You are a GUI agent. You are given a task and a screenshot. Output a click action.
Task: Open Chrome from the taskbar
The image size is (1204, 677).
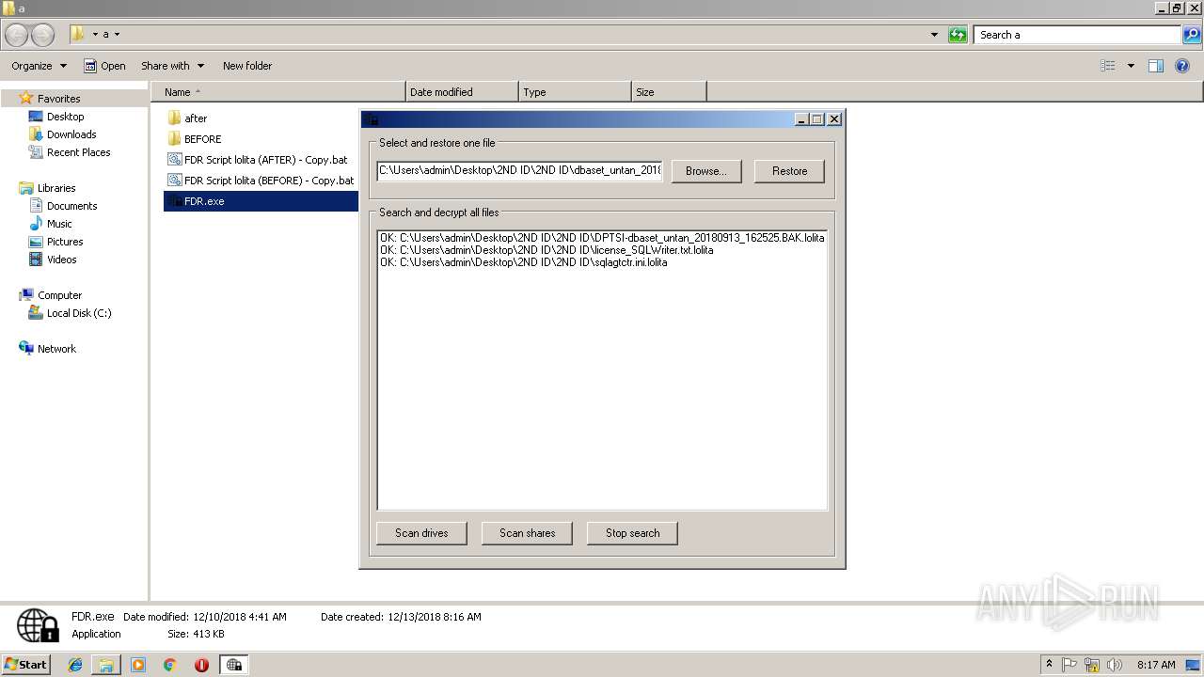[x=169, y=665]
